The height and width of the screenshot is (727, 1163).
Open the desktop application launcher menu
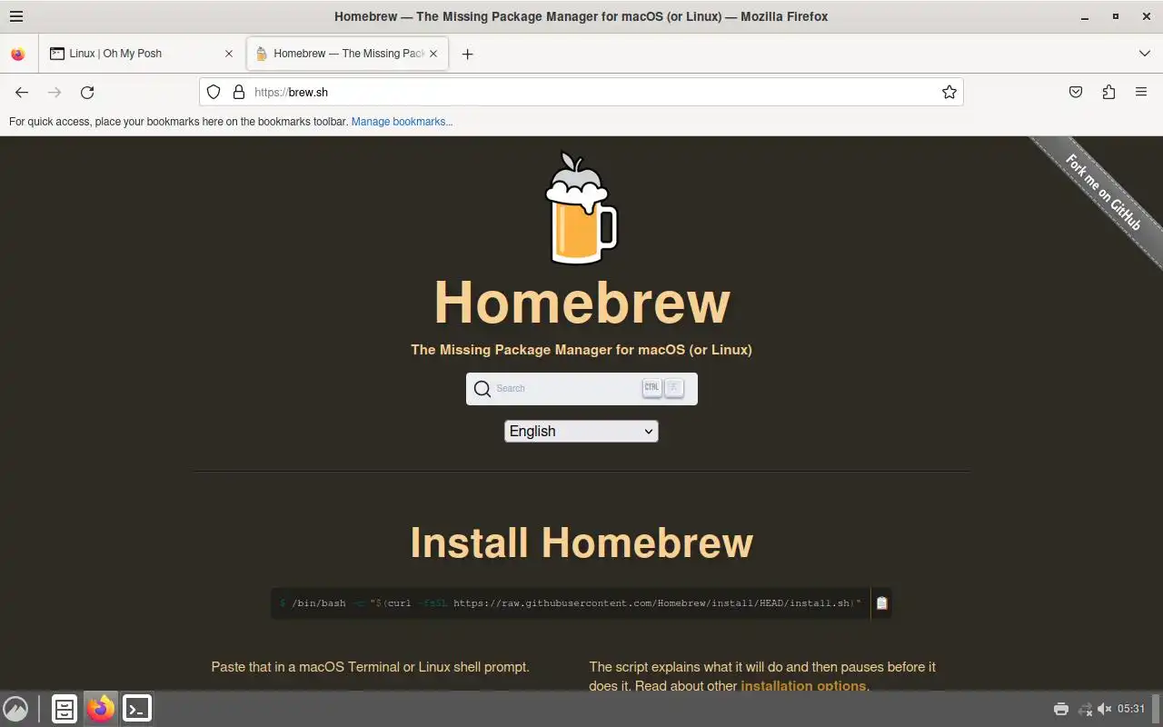click(x=15, y=708)
